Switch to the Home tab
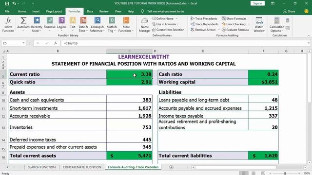The width and height of the screenshot is (312, 175). pos(21,11)
